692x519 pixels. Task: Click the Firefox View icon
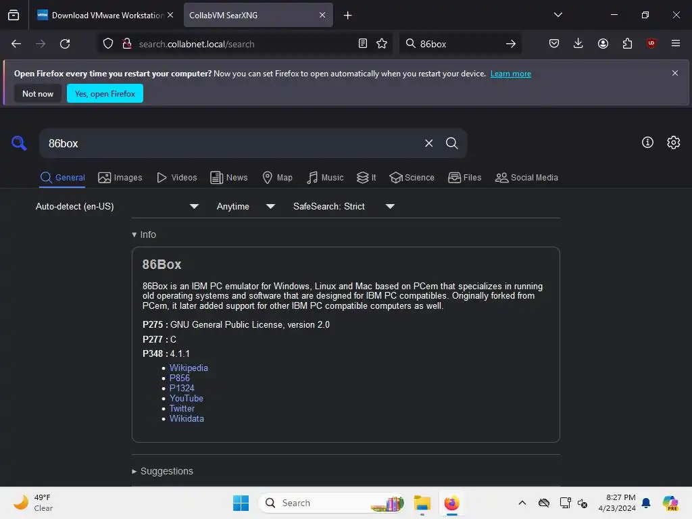point(14,15)
